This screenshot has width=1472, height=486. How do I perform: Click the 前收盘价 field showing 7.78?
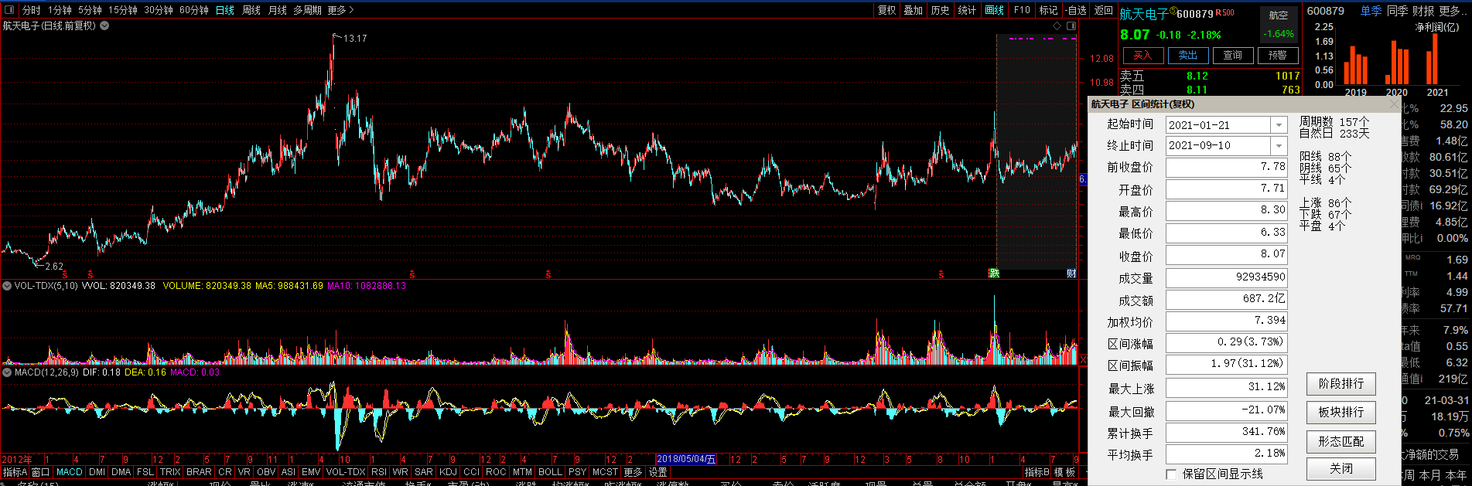[1226, 167]
